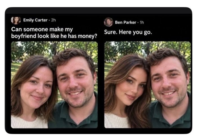The height and width of the screenshot is (139, 197).
Task: Open the original couple photo in Emily's post
Action: (x=54, y=85)
